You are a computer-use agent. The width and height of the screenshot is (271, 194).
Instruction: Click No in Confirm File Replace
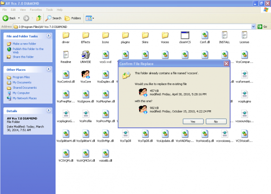click(x=216, y=121)
